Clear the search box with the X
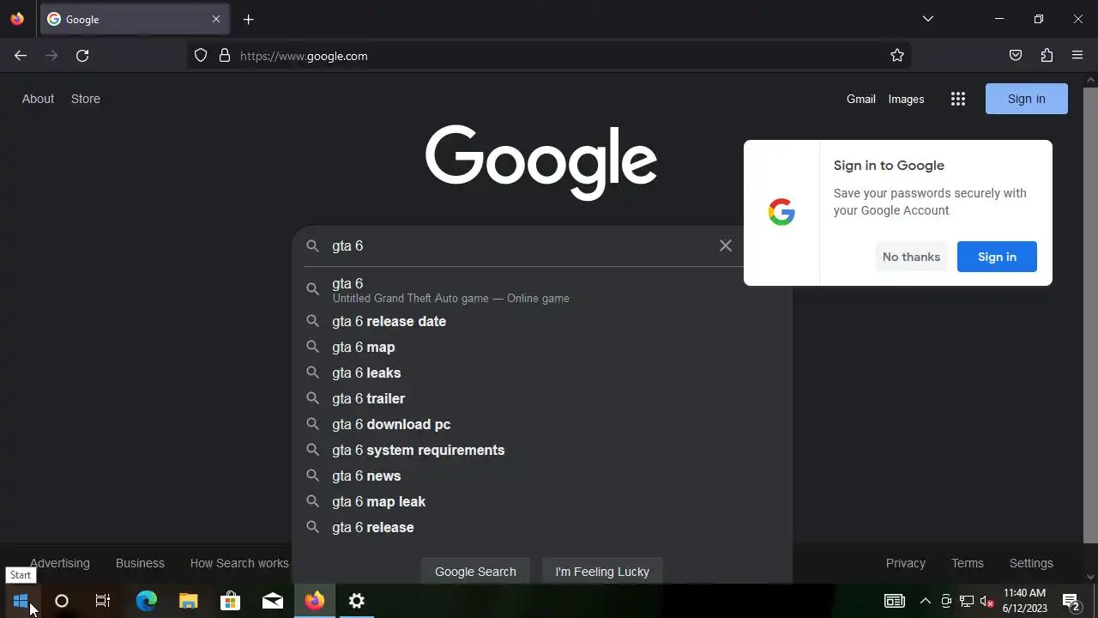The image size is (1098, 618). click(726, 245)
